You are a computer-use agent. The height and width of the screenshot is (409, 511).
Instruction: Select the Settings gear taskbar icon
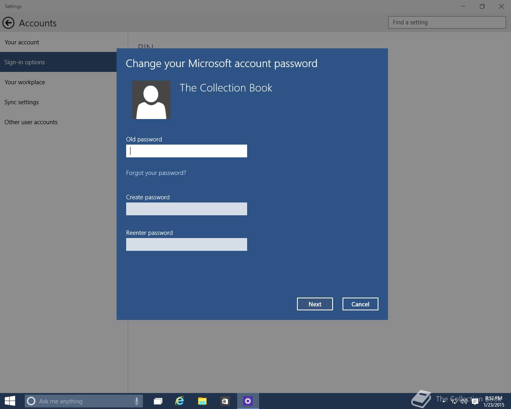[248, 401]
